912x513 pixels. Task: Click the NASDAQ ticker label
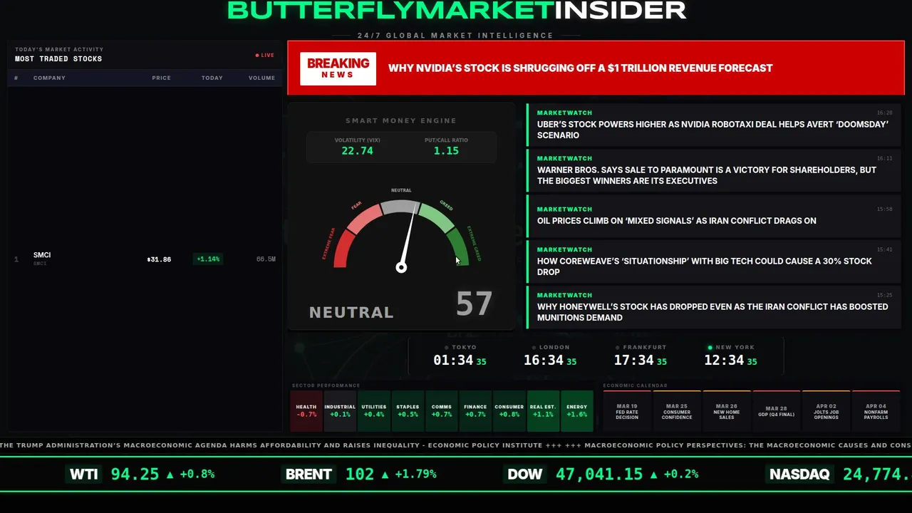click(x=799, y=474)
